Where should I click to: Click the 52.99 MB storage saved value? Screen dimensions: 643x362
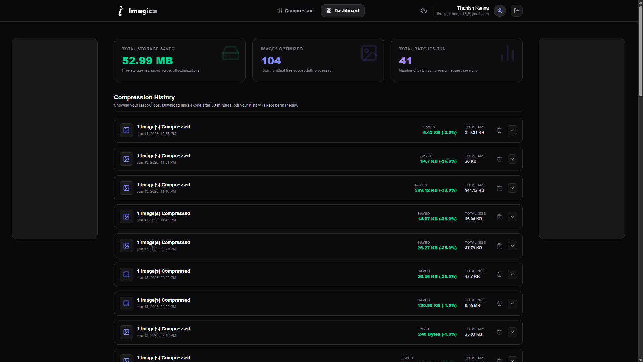148,61
